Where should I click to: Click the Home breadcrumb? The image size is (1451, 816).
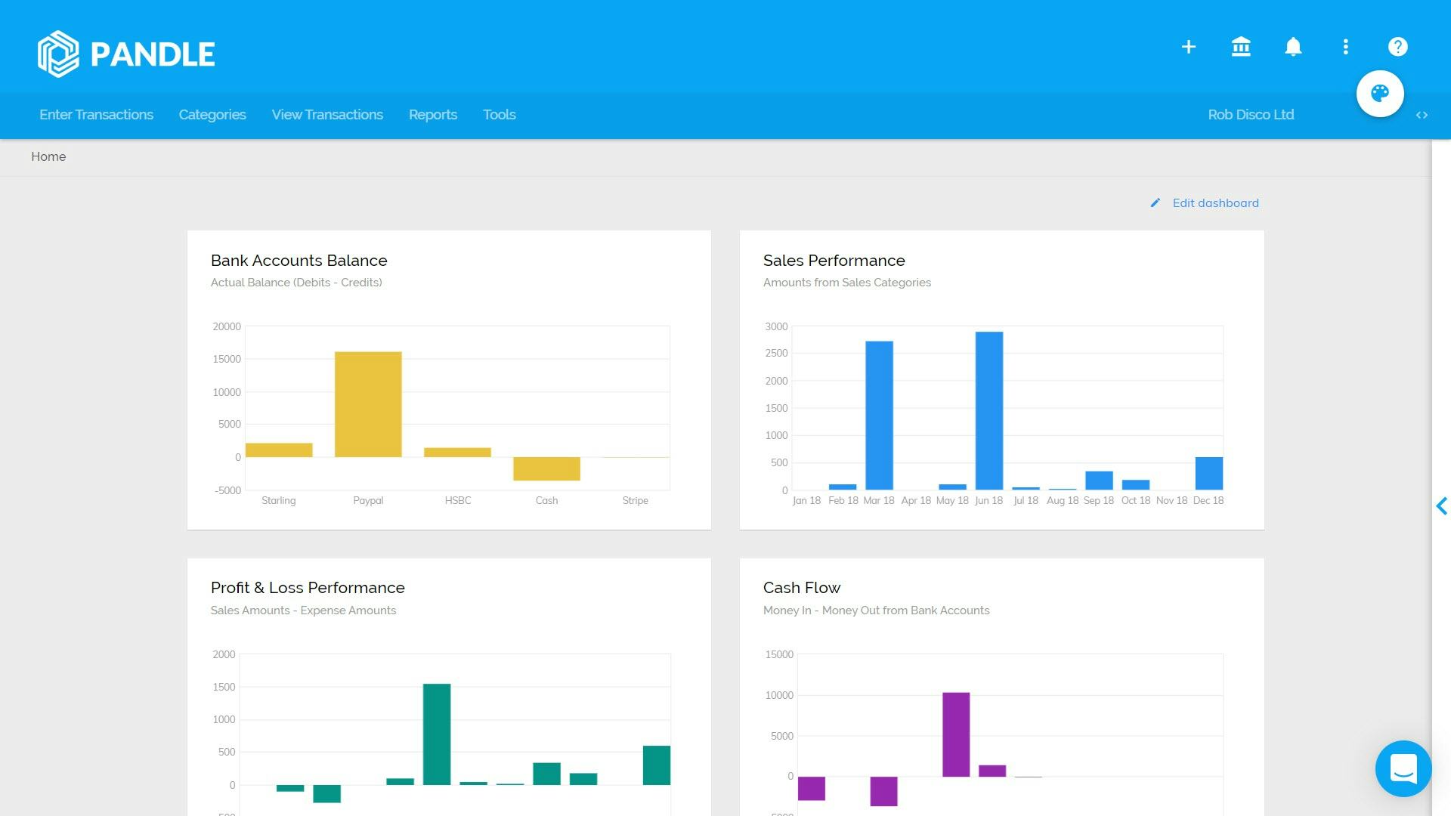(48, 157)
